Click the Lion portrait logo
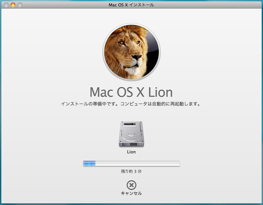 point(131,52)
